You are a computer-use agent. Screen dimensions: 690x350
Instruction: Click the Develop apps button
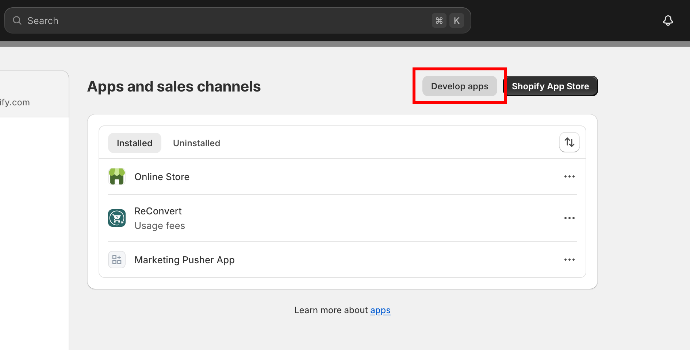tap(459, 86)
